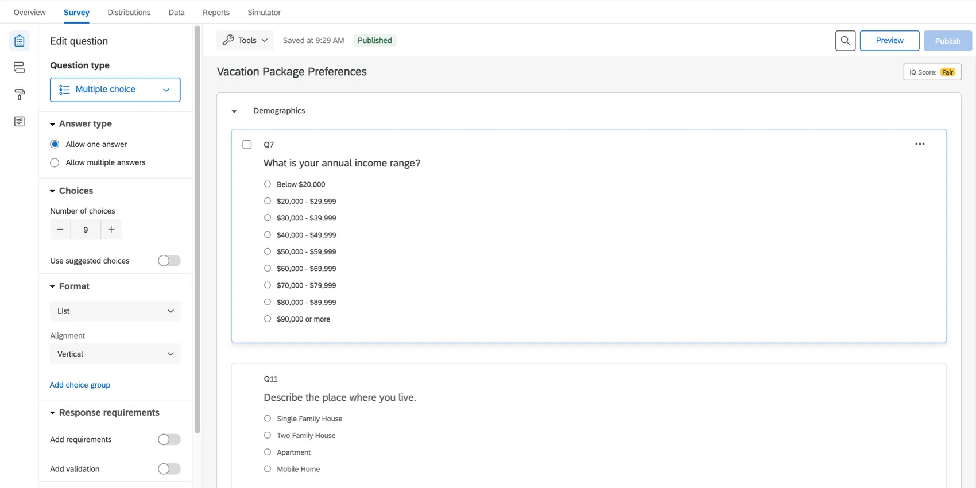The width and height of the screenshot is (976, 488).
Task: Open the Look and feel paint roller icon
Action: (20, 95)
